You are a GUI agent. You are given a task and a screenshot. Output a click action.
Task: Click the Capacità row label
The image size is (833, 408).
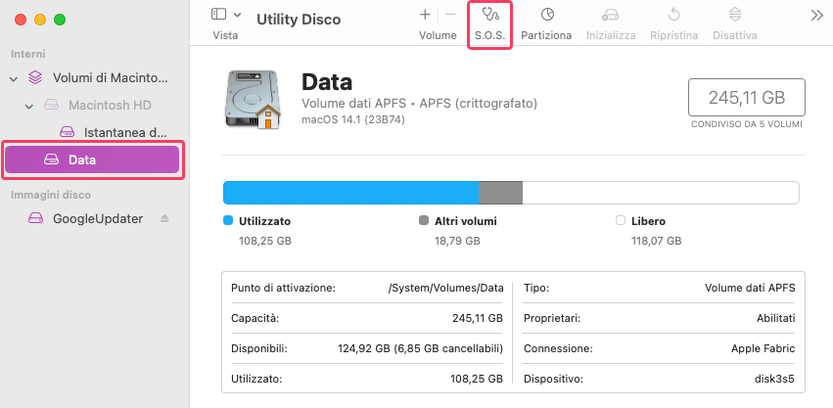pyautogui.click(x=255, y=318)
